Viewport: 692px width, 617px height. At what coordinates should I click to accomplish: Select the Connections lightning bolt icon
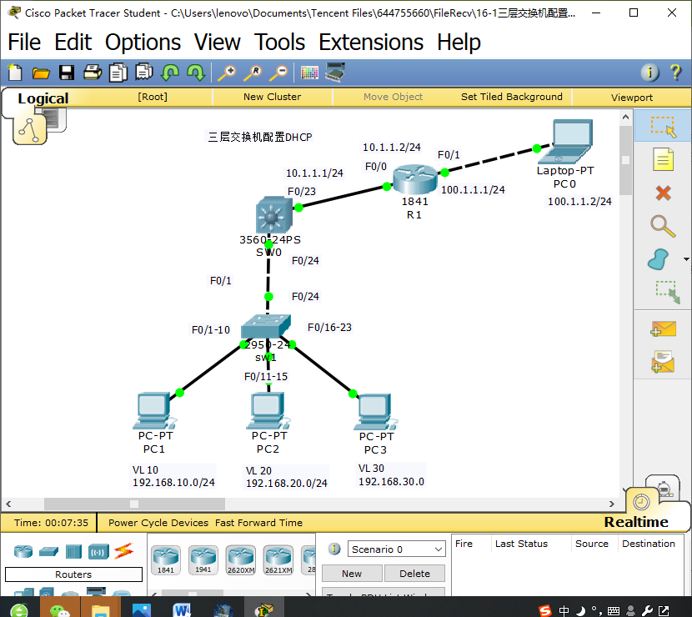pos(123,551)
